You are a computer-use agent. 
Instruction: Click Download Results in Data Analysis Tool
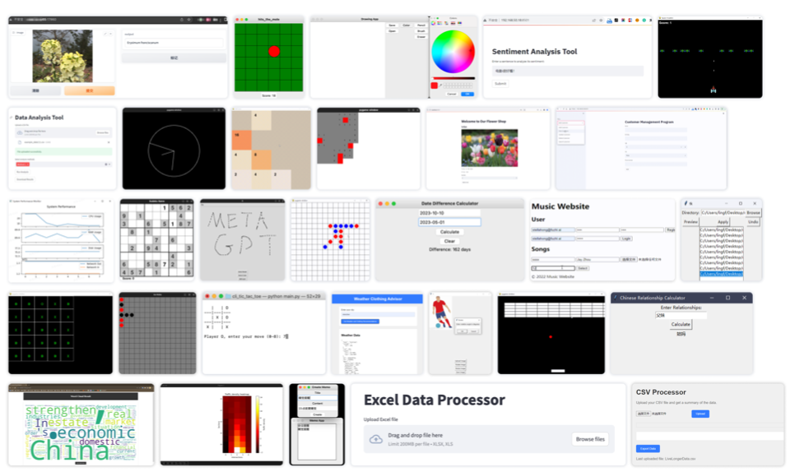[25, 179]
